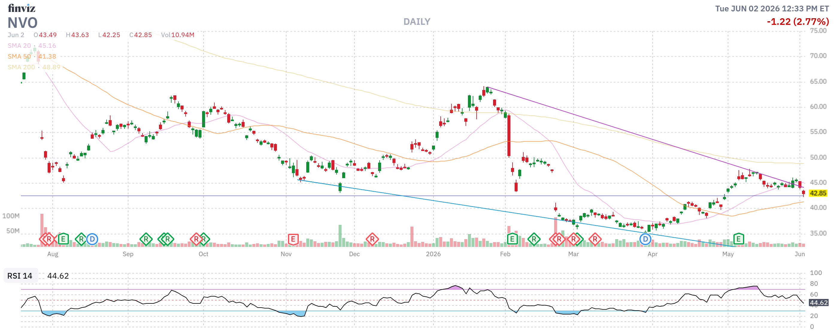Screen dimensions: 837x336
Task: Open the blue D dividend marker near April
Action: [x=645, y=239]
